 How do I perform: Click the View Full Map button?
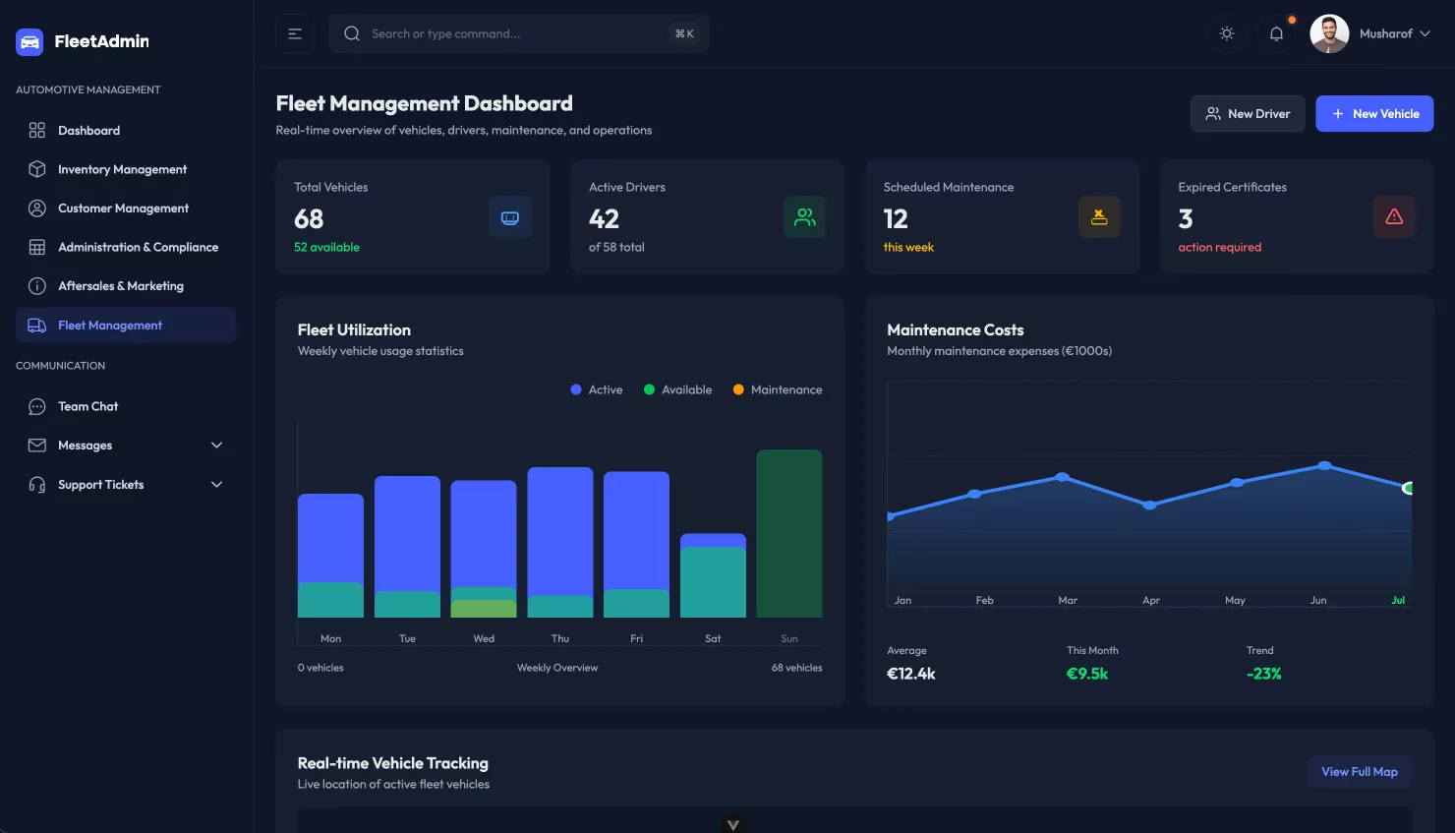coord(1359,772)
